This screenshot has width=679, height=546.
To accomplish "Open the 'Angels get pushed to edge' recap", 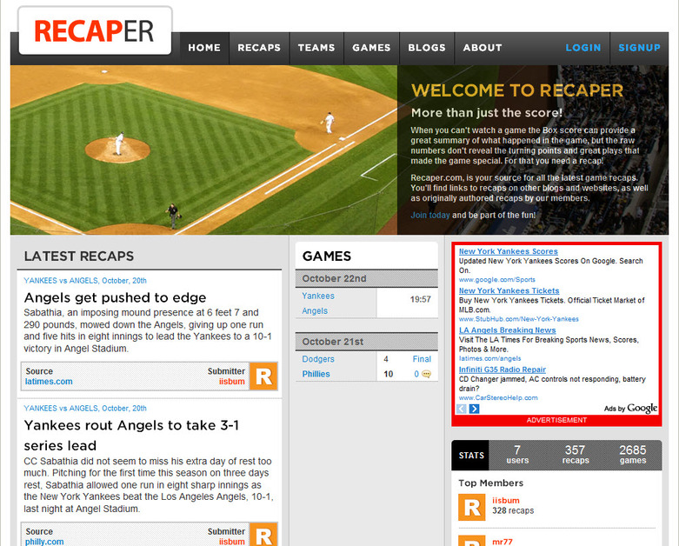I will point(115,297).
